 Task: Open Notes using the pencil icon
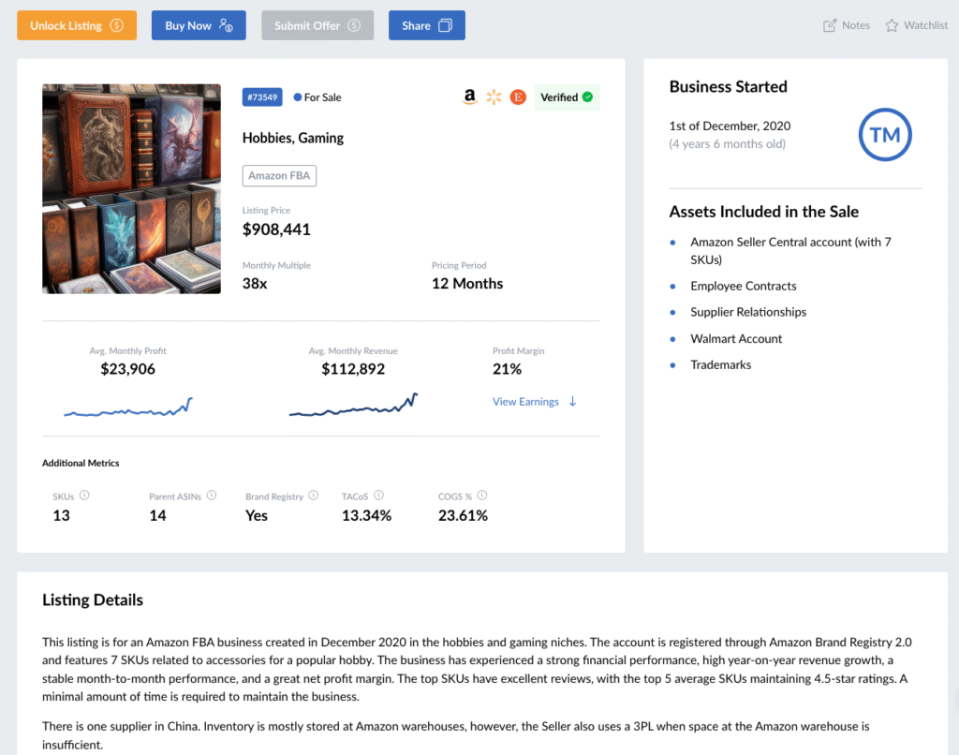[x=830, y=25]
